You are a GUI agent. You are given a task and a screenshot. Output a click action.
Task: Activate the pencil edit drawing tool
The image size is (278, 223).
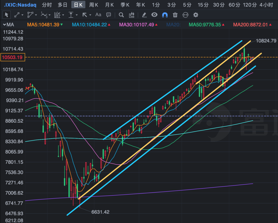(x=144, y=15)
